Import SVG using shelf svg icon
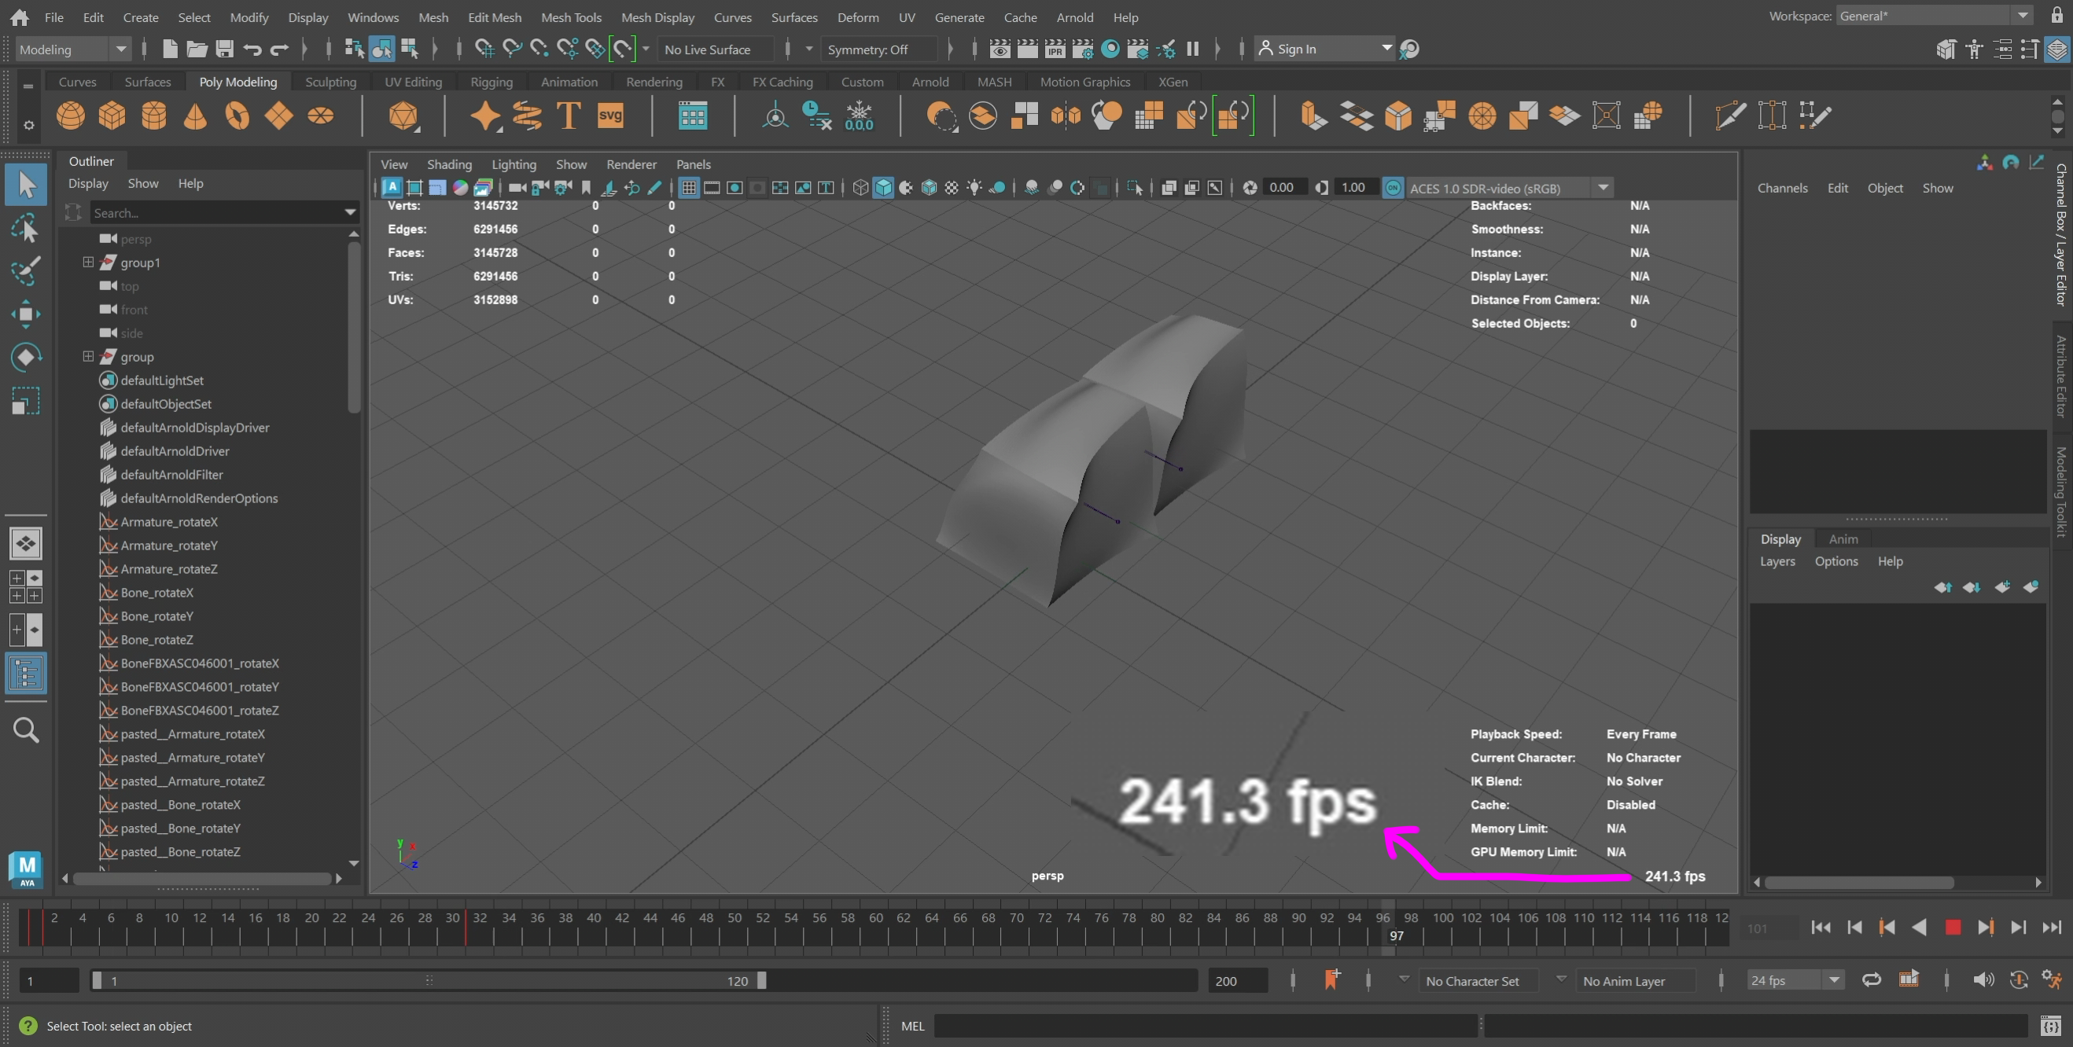 tap(611, 116)
